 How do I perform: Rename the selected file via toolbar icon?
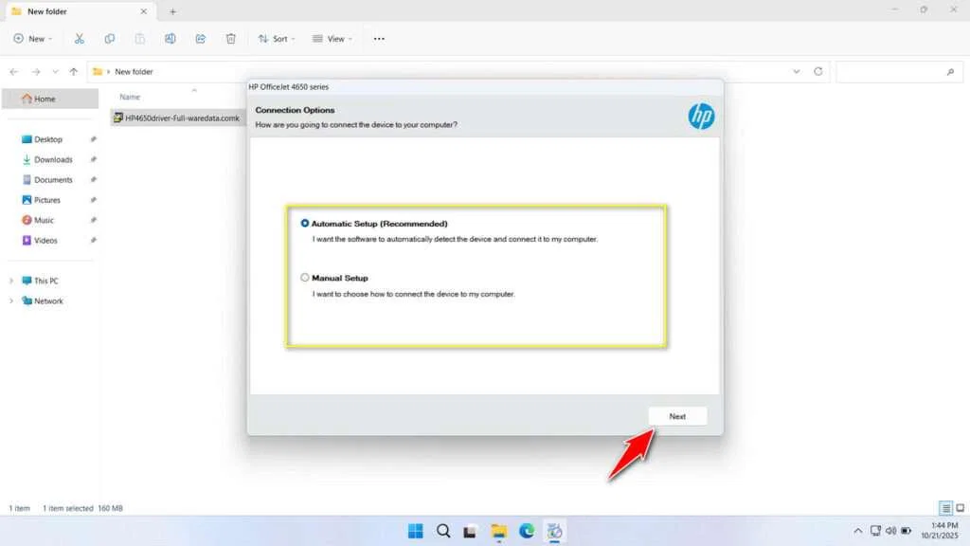[x=171, y=38]
